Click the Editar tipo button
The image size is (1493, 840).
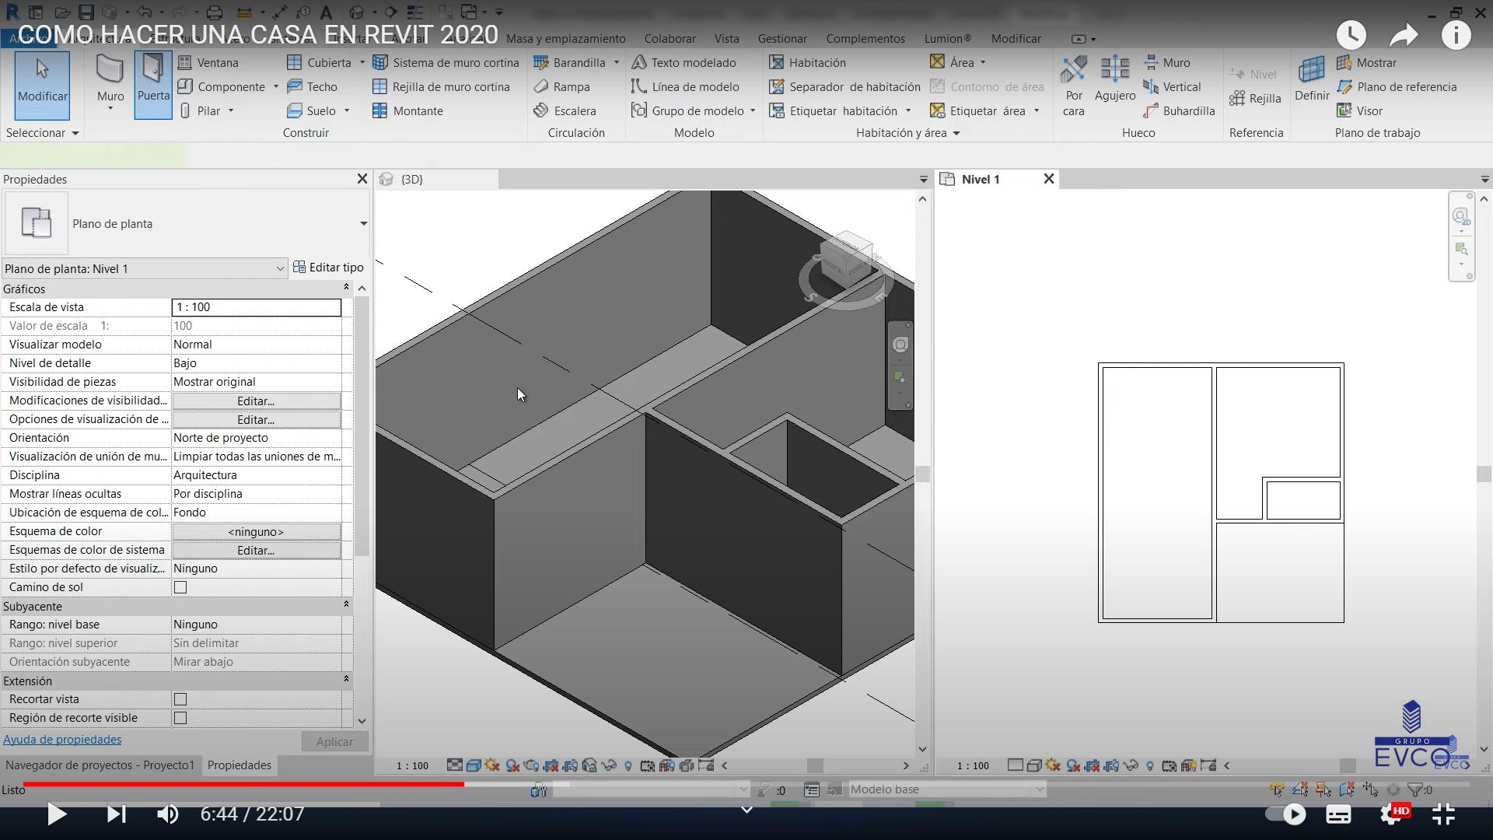[328, 268]
